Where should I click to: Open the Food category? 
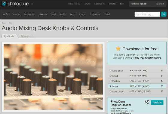tap(53, 14)
